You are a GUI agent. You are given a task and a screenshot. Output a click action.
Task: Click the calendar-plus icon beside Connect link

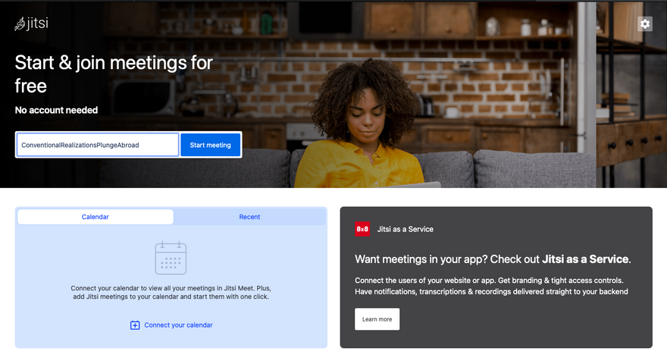[135, 325]
